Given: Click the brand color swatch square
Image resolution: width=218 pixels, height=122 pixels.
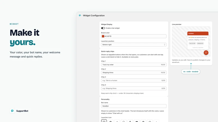Looking at the screenshot, I should pyautogui.click(x=103, y=36).
